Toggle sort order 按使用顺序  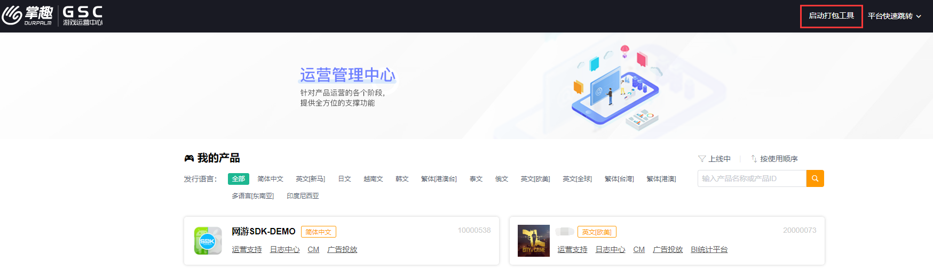(x=774, y=159)
